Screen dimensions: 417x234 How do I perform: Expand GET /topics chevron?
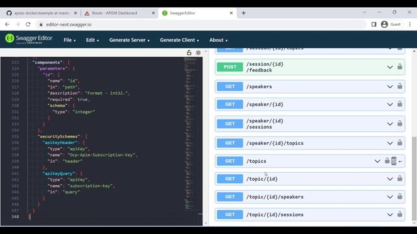pyautogui.click(x=377, y=161)
